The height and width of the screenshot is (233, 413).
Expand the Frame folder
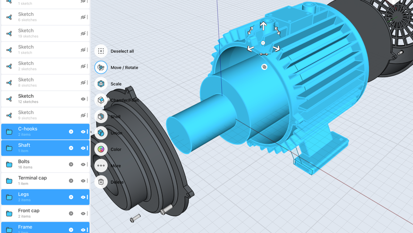pyautogui.click(x=71, y=229)
